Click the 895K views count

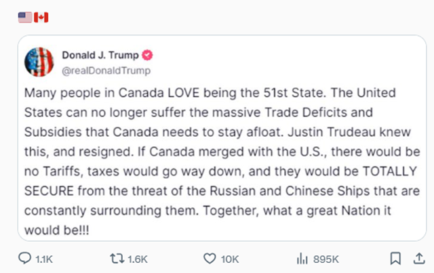tap(324, 259)
